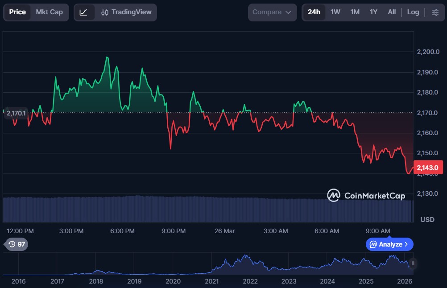This screenshot has width=447, height=288.
Task: Click 2021 on the overview timeline
Action: click(211, 281)
